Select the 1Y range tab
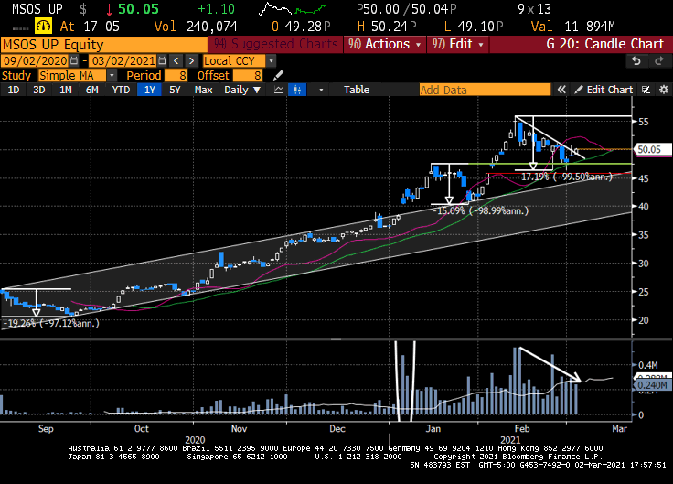The image size is (673, 484). (149, 90)
